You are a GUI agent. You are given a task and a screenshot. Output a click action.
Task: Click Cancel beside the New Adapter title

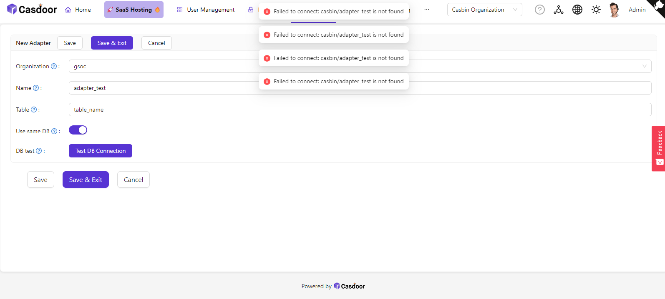(x=156, y=43)
